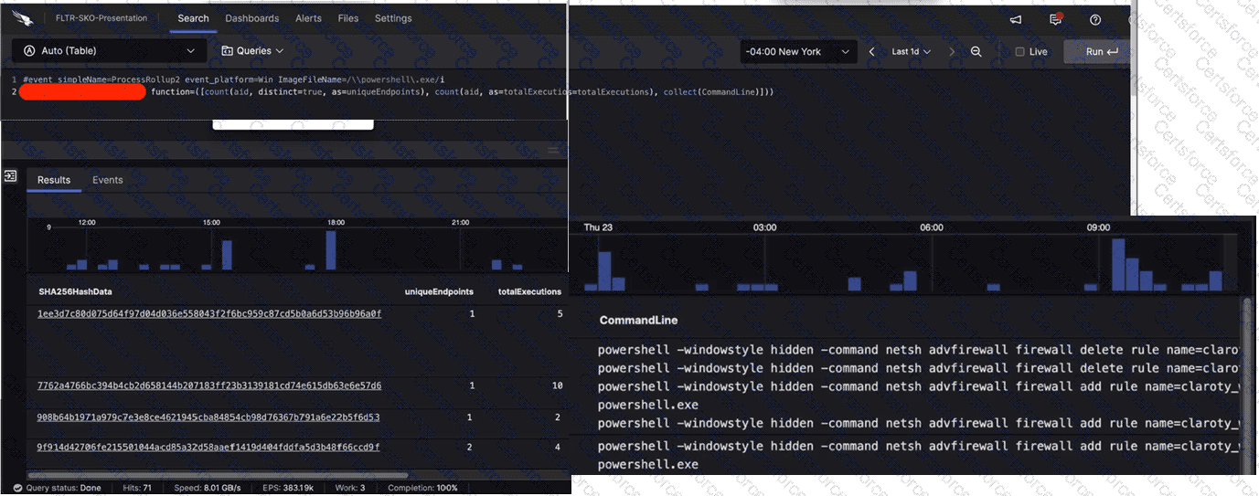
Task: Open the announcements megaphone icon
Action: [1015, 20]
